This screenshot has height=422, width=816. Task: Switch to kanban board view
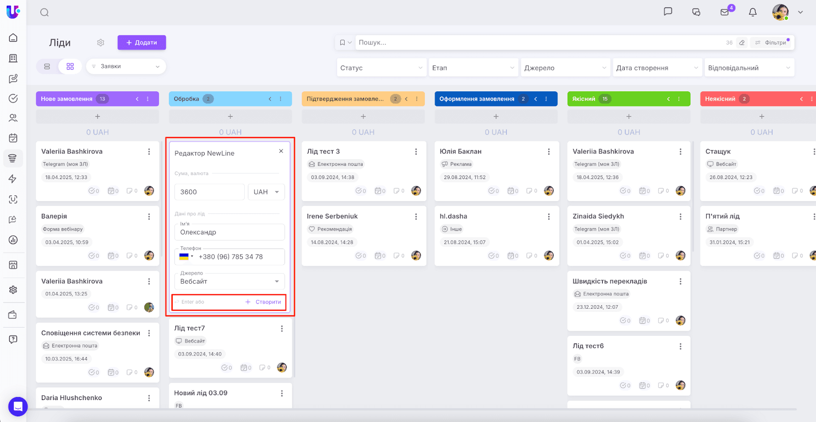click(70, 66)
